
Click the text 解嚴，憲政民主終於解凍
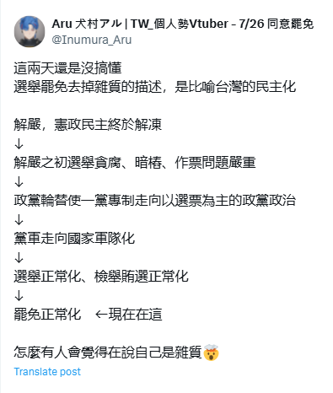(88, 125)
